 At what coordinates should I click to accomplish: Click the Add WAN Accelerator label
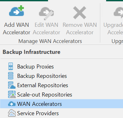[x=17, y=29]
